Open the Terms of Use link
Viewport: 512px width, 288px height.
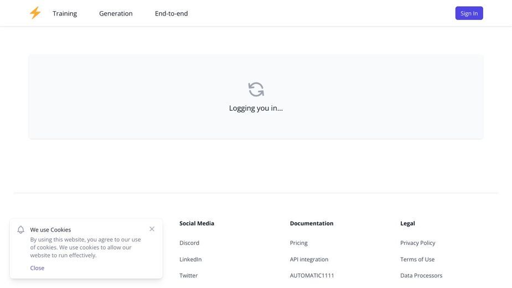point(417,259)
